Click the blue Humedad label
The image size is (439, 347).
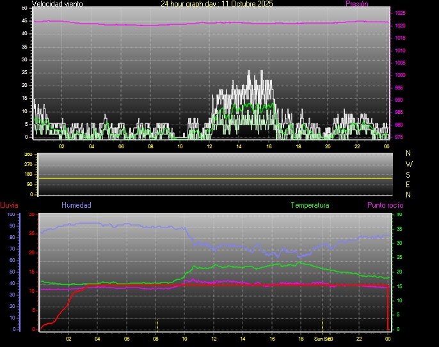[x=76, y=205]
